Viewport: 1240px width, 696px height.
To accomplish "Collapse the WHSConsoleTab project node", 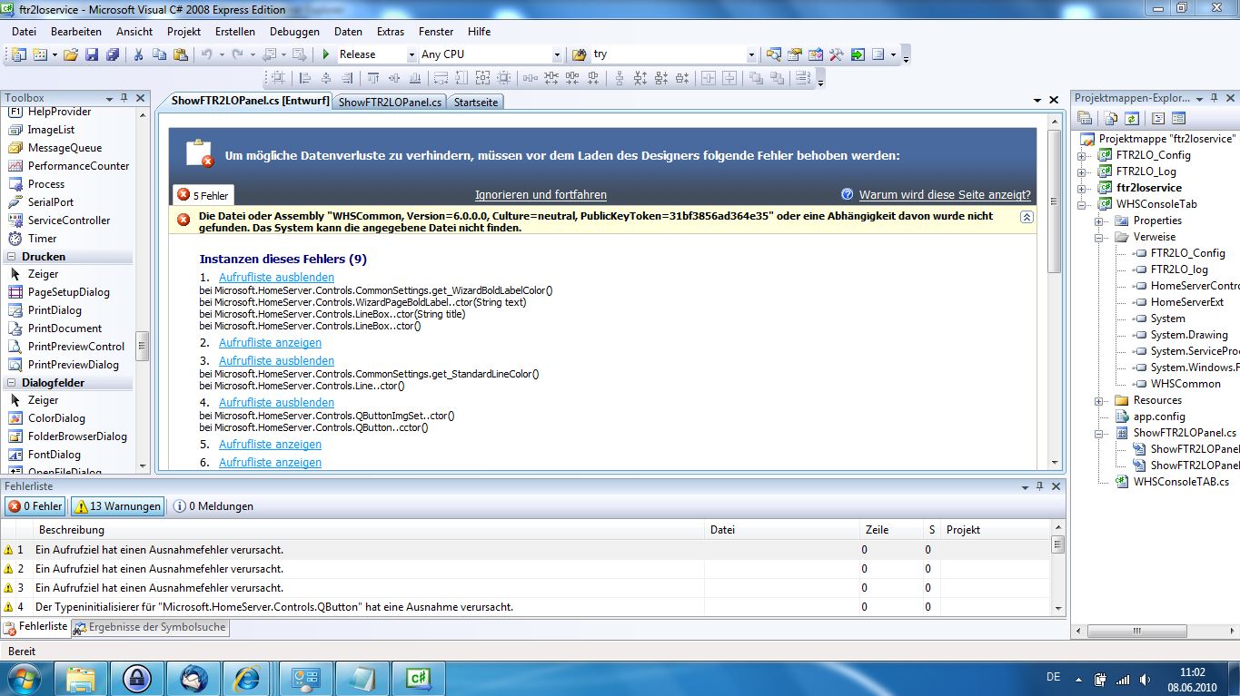I will [1082, 204].
